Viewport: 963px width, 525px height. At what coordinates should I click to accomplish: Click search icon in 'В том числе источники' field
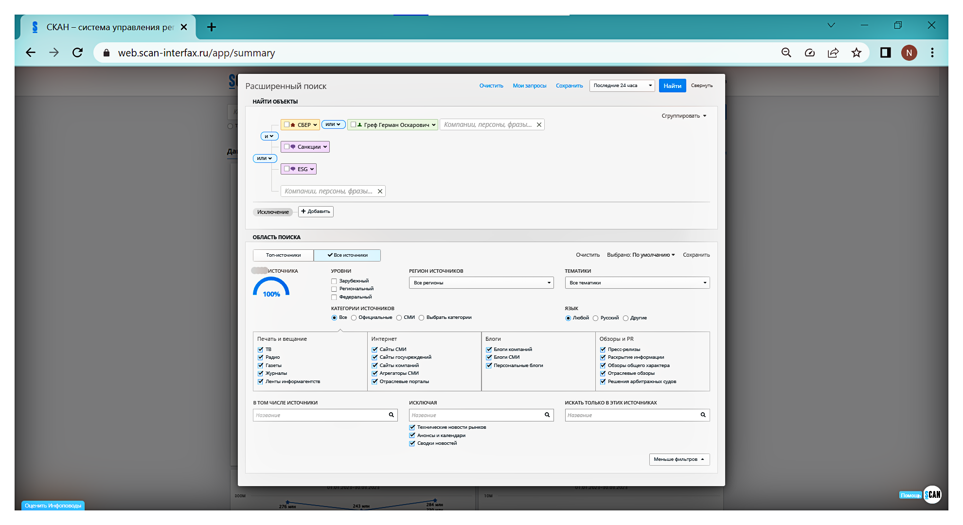(x=391, y=415)
